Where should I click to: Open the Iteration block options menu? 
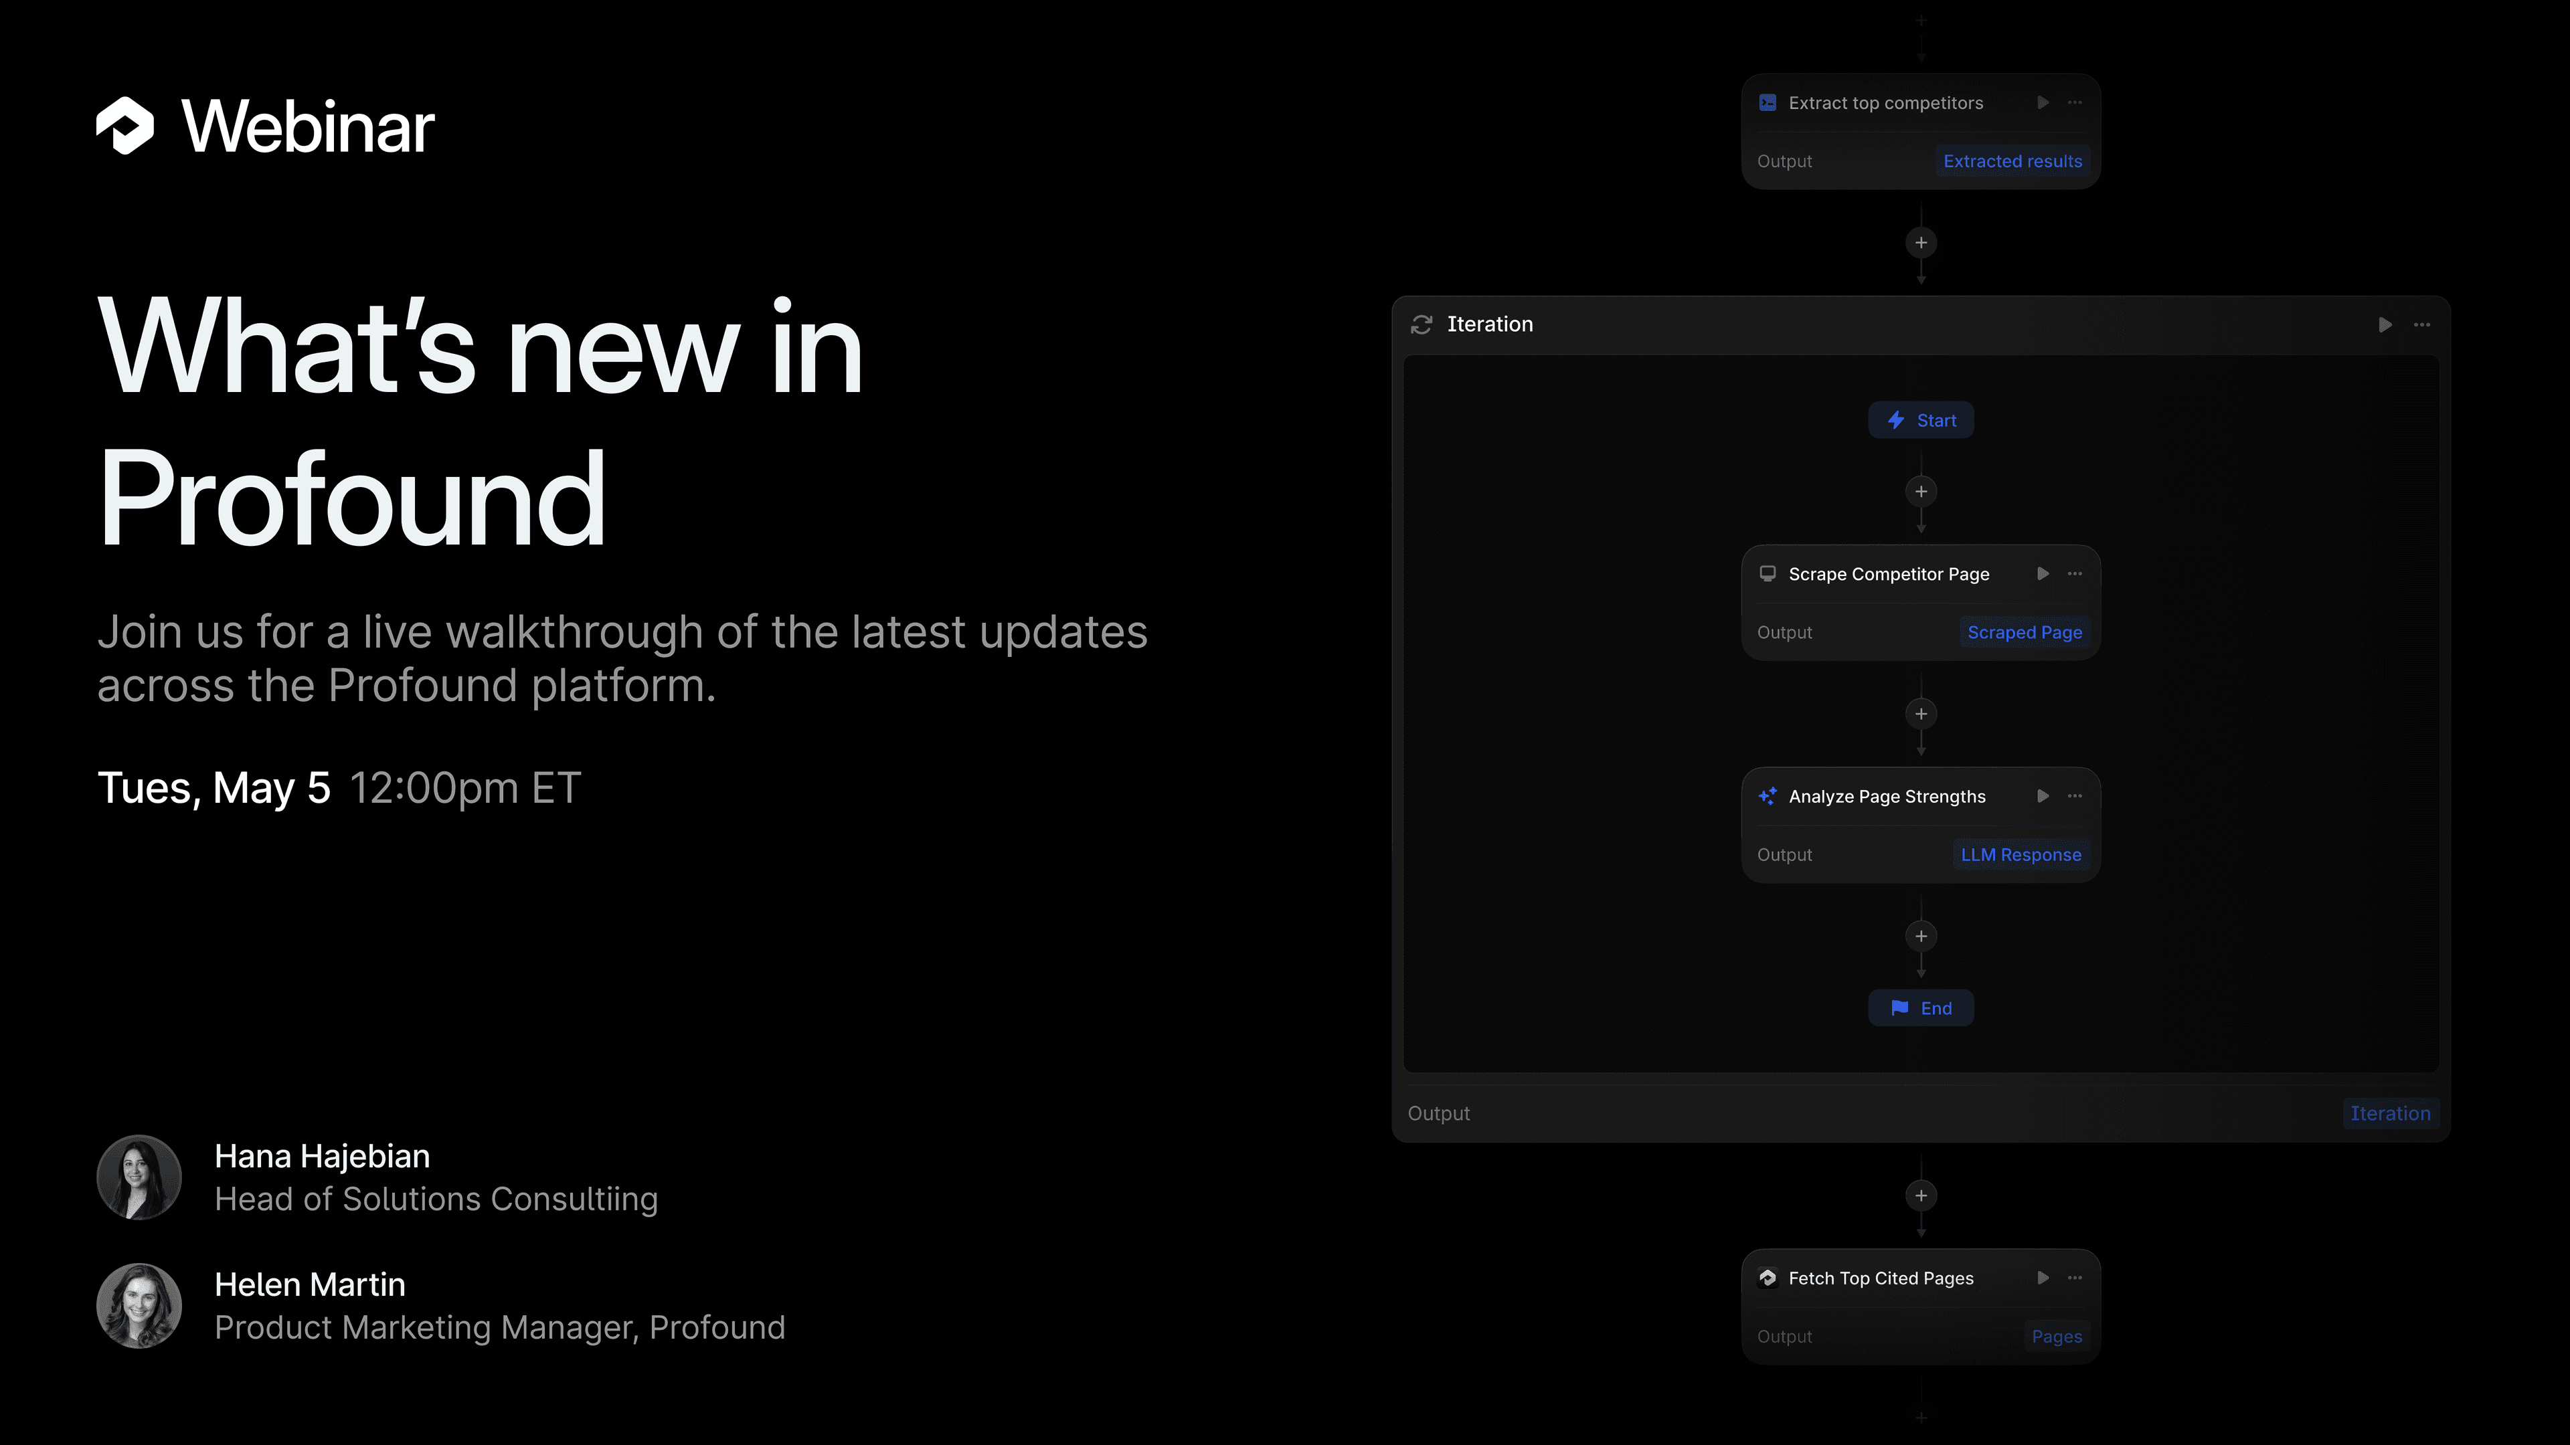2421,324
